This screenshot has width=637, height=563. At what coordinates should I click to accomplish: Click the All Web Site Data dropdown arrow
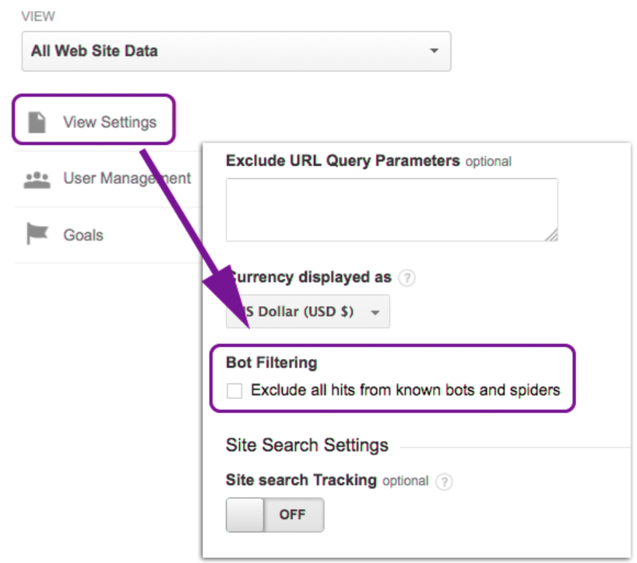pyautogui.click(x=434, y=50)
